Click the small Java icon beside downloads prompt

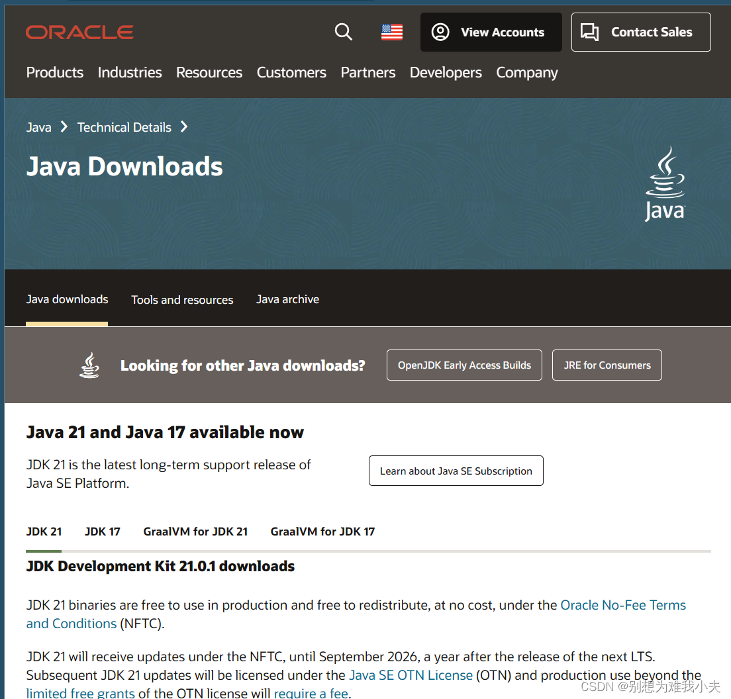89,365
